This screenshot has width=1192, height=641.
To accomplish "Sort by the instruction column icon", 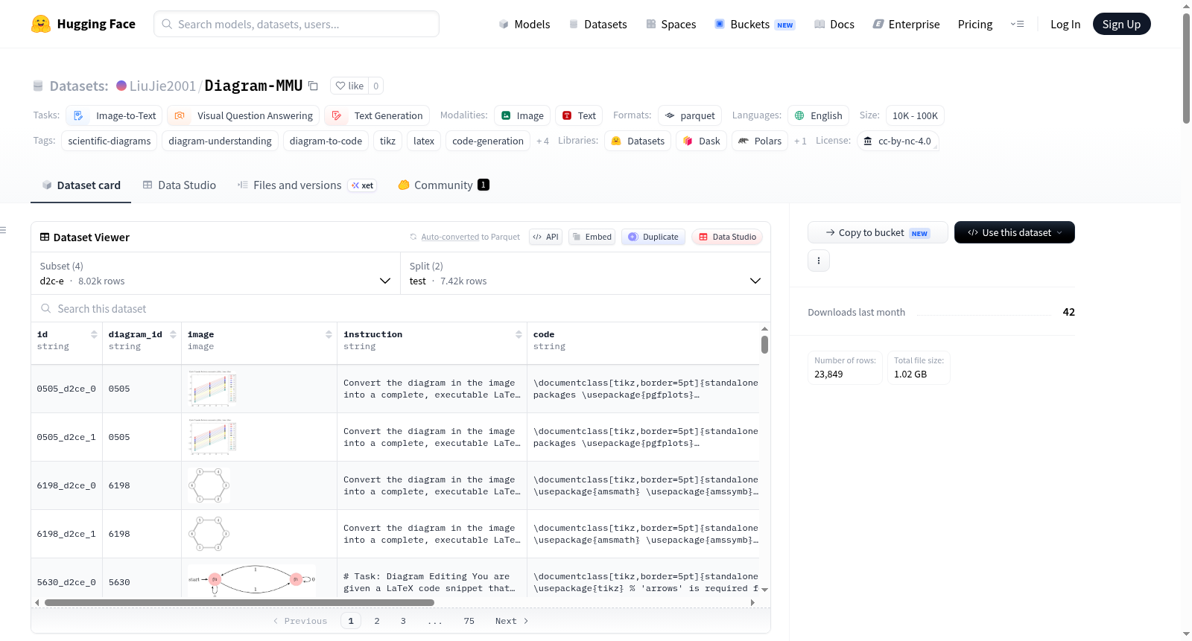I will click(519, 334).
